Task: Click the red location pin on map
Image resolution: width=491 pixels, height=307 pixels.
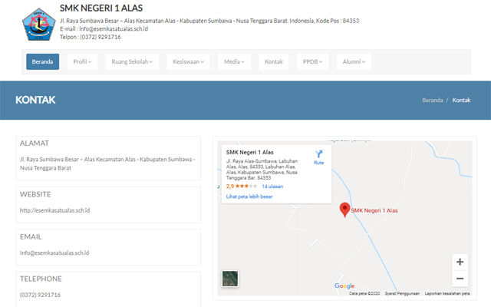Action: [x=344, y=209]
